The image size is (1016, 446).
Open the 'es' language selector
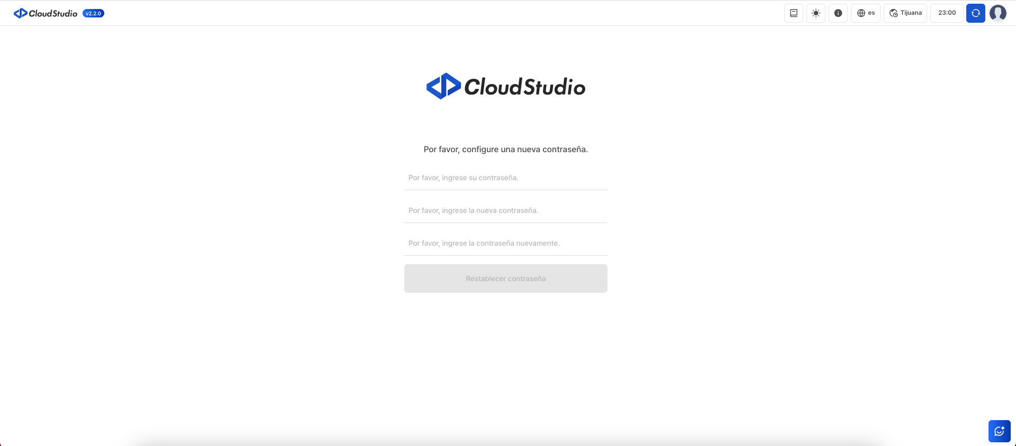(865, 13)
